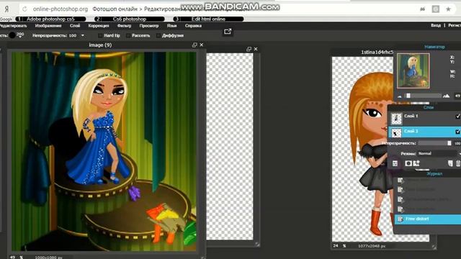Screen dimensions: 461x259
Task: Toggle Рассеять checkbox
Action: click(128, 35)
